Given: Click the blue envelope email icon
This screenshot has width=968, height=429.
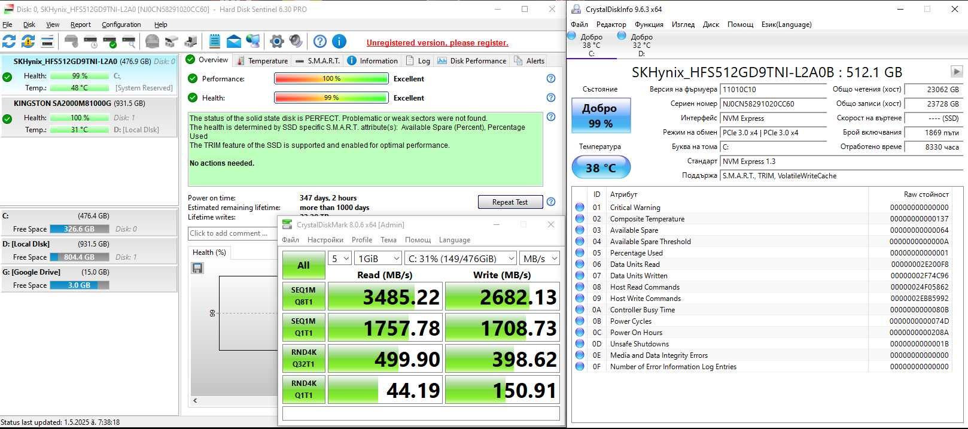Looking at the screenshot, I should (234, 41).
